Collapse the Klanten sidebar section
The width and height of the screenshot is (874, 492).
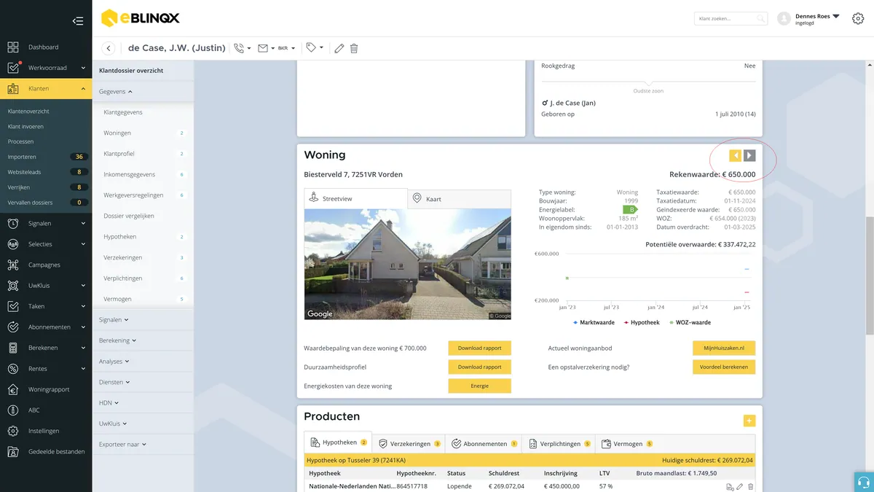[46, 88]
